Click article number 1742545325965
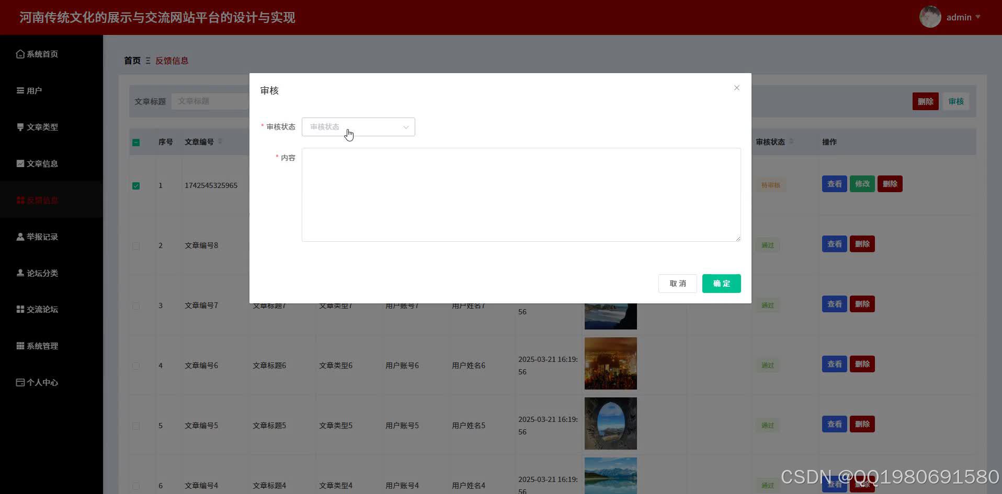This screenshot has width=1002, height=494. pos(211,185)
